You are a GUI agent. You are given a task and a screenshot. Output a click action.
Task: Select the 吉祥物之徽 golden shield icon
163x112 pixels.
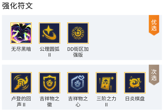coord(49,83)
